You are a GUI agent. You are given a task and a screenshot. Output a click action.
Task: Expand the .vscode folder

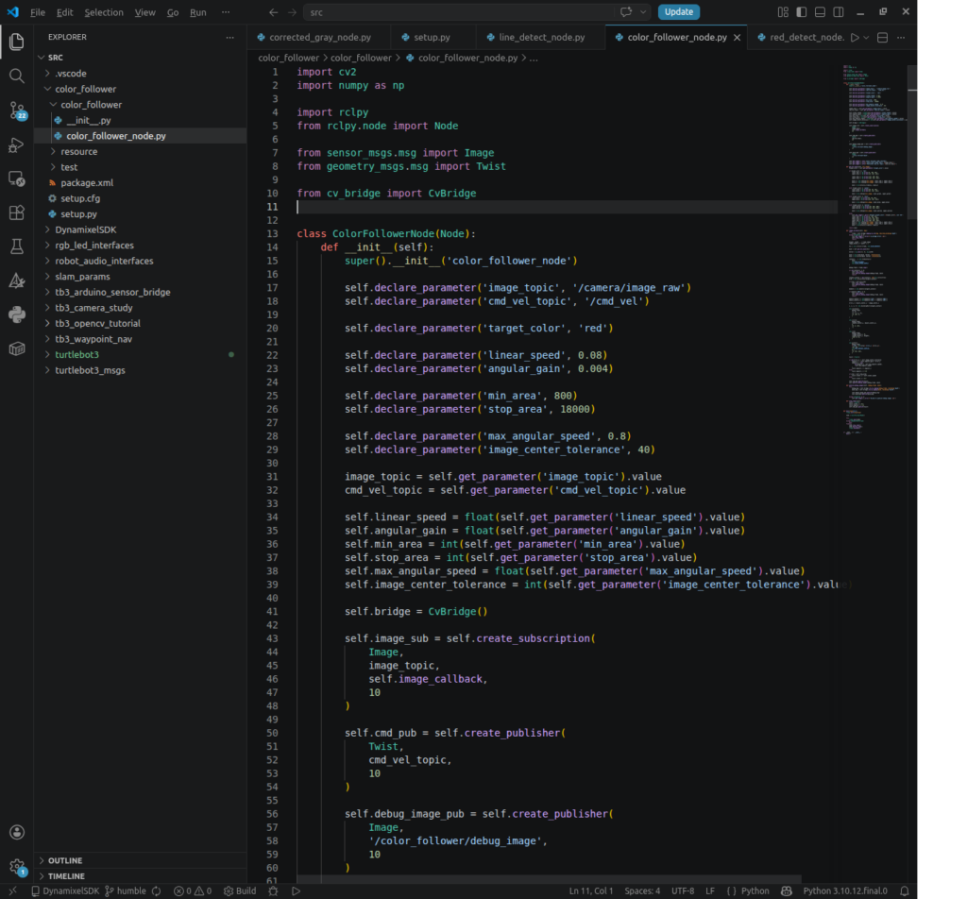tap(47, 74)
